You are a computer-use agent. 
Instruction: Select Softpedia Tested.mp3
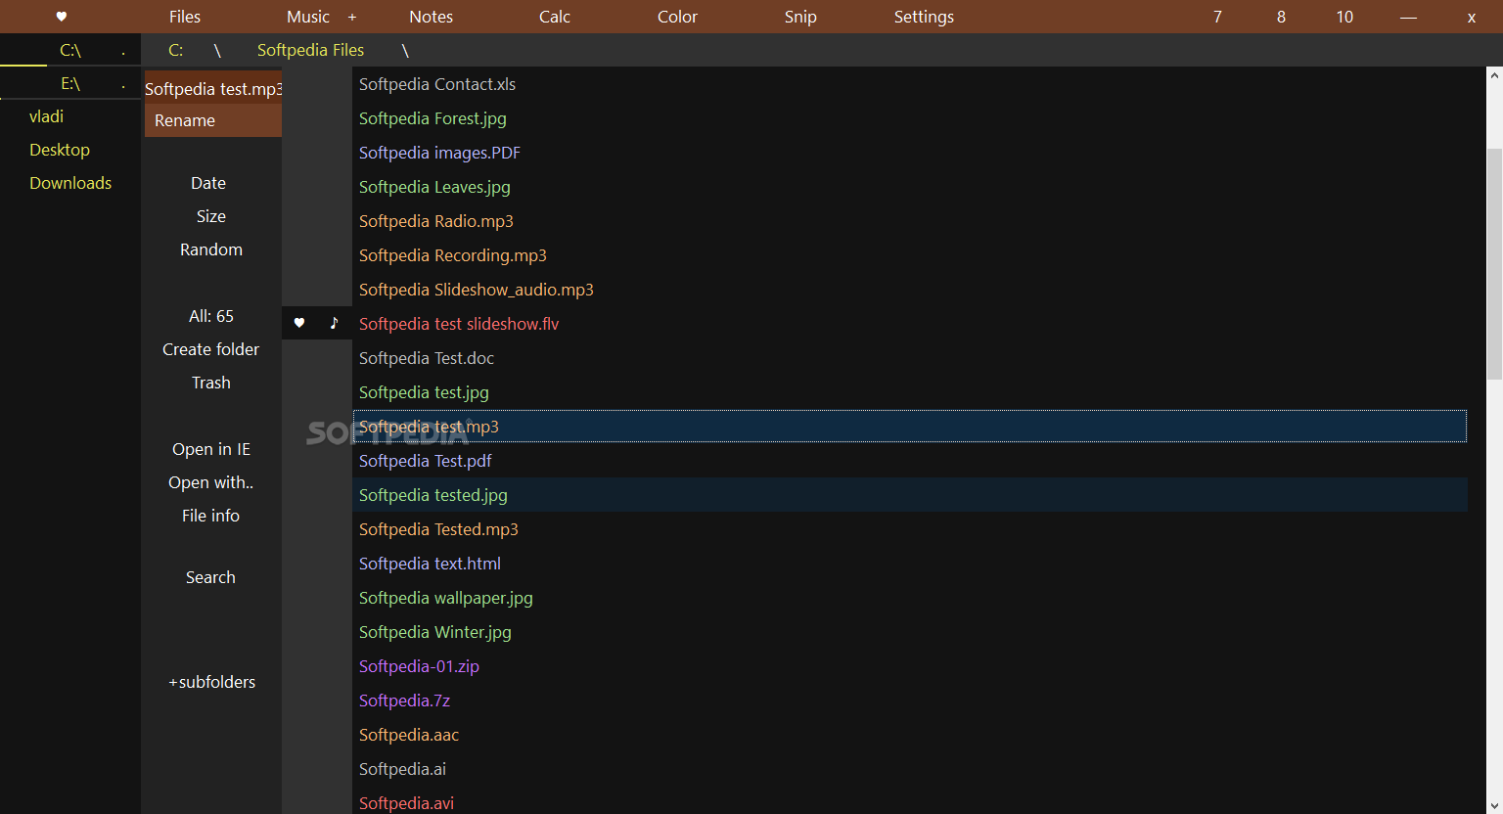coord(438,529)
